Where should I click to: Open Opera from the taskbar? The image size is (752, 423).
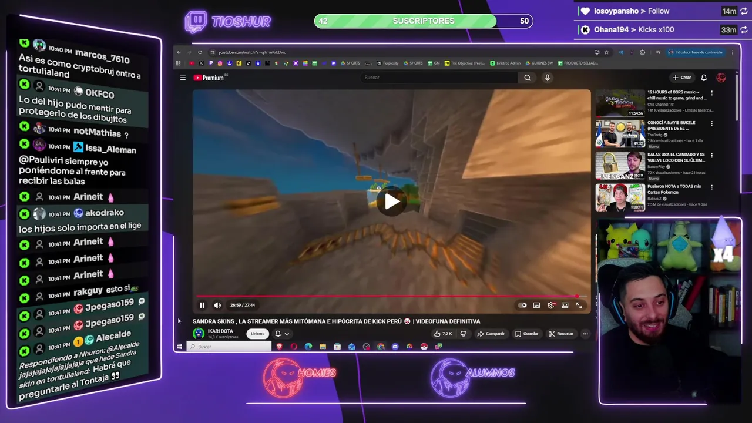[294, 347]
